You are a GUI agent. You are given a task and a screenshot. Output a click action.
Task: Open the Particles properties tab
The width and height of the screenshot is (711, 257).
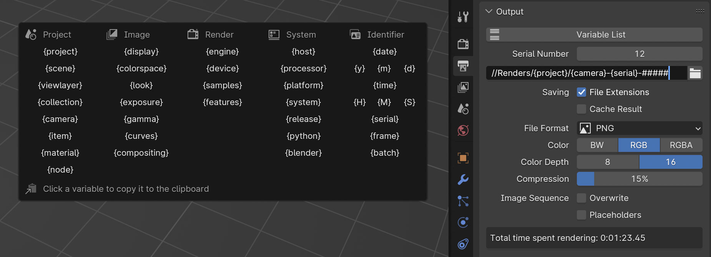coord(463,201)
